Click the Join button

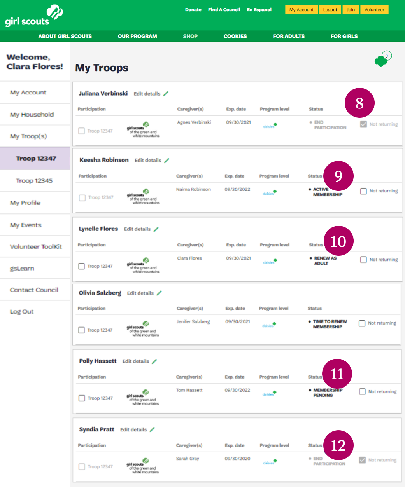[x=351, y=10]
